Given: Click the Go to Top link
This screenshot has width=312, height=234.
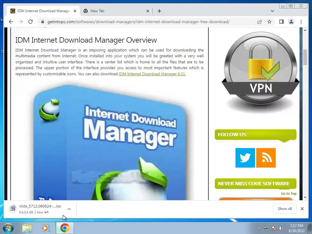Looking at the screenshot, I should tap(289, 193).
